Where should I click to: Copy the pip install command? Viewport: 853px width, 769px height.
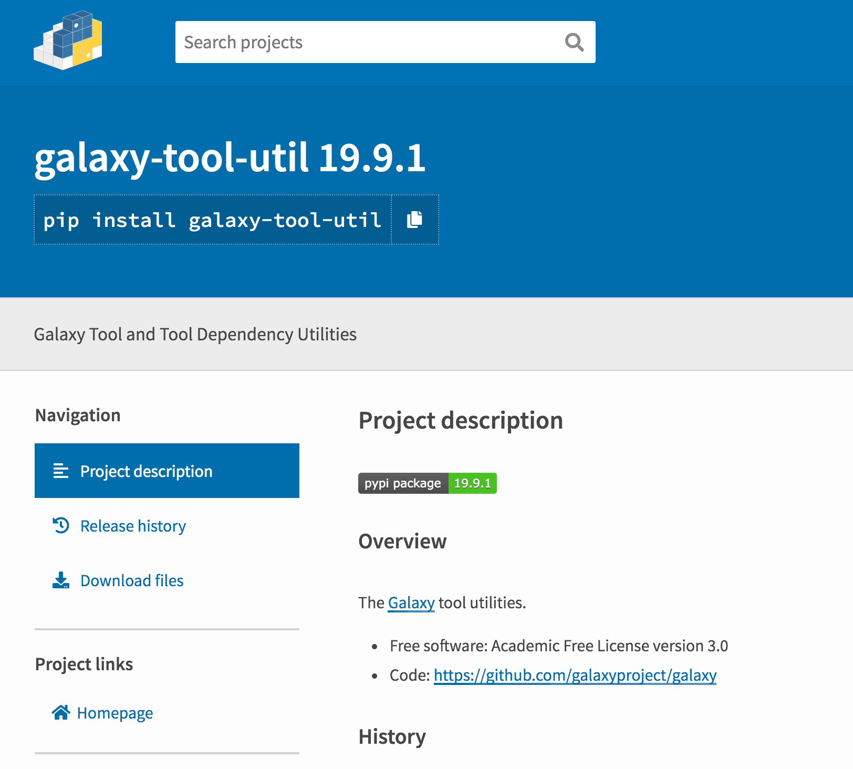[415, 220]
